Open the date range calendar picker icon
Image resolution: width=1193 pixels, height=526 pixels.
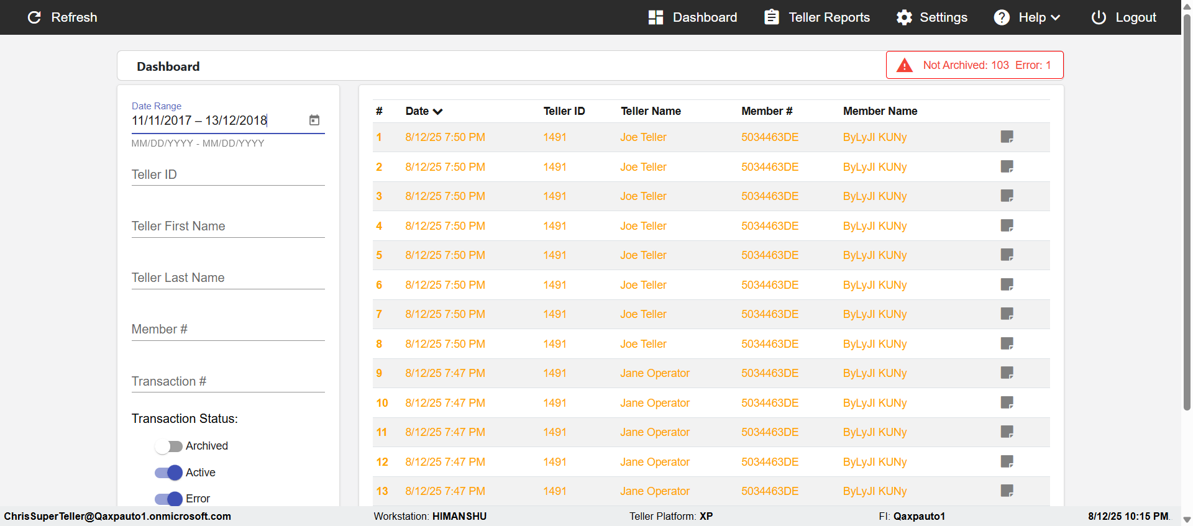[x=314, y=120]
